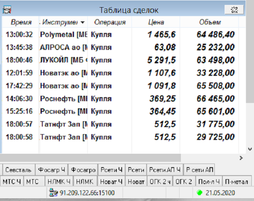Switch to the МТС tab
254x201 pixels.
tap(34, 181)
